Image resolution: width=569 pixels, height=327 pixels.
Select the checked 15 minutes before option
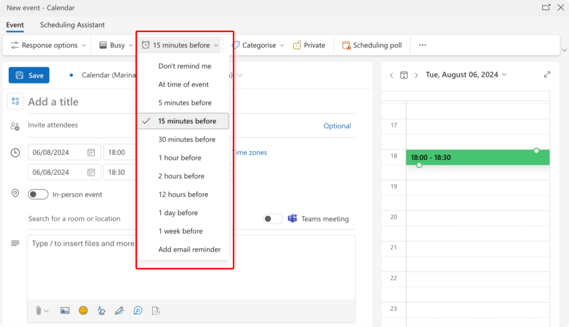pos(183,121)
